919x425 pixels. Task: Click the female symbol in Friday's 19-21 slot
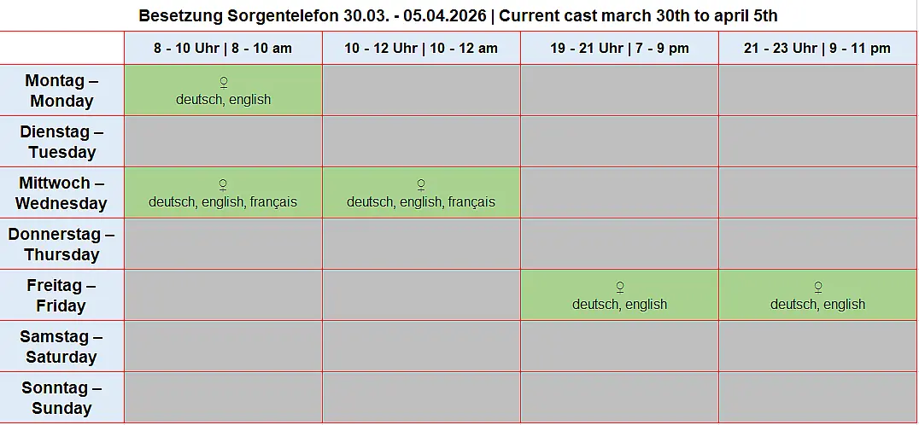point(620,287)
